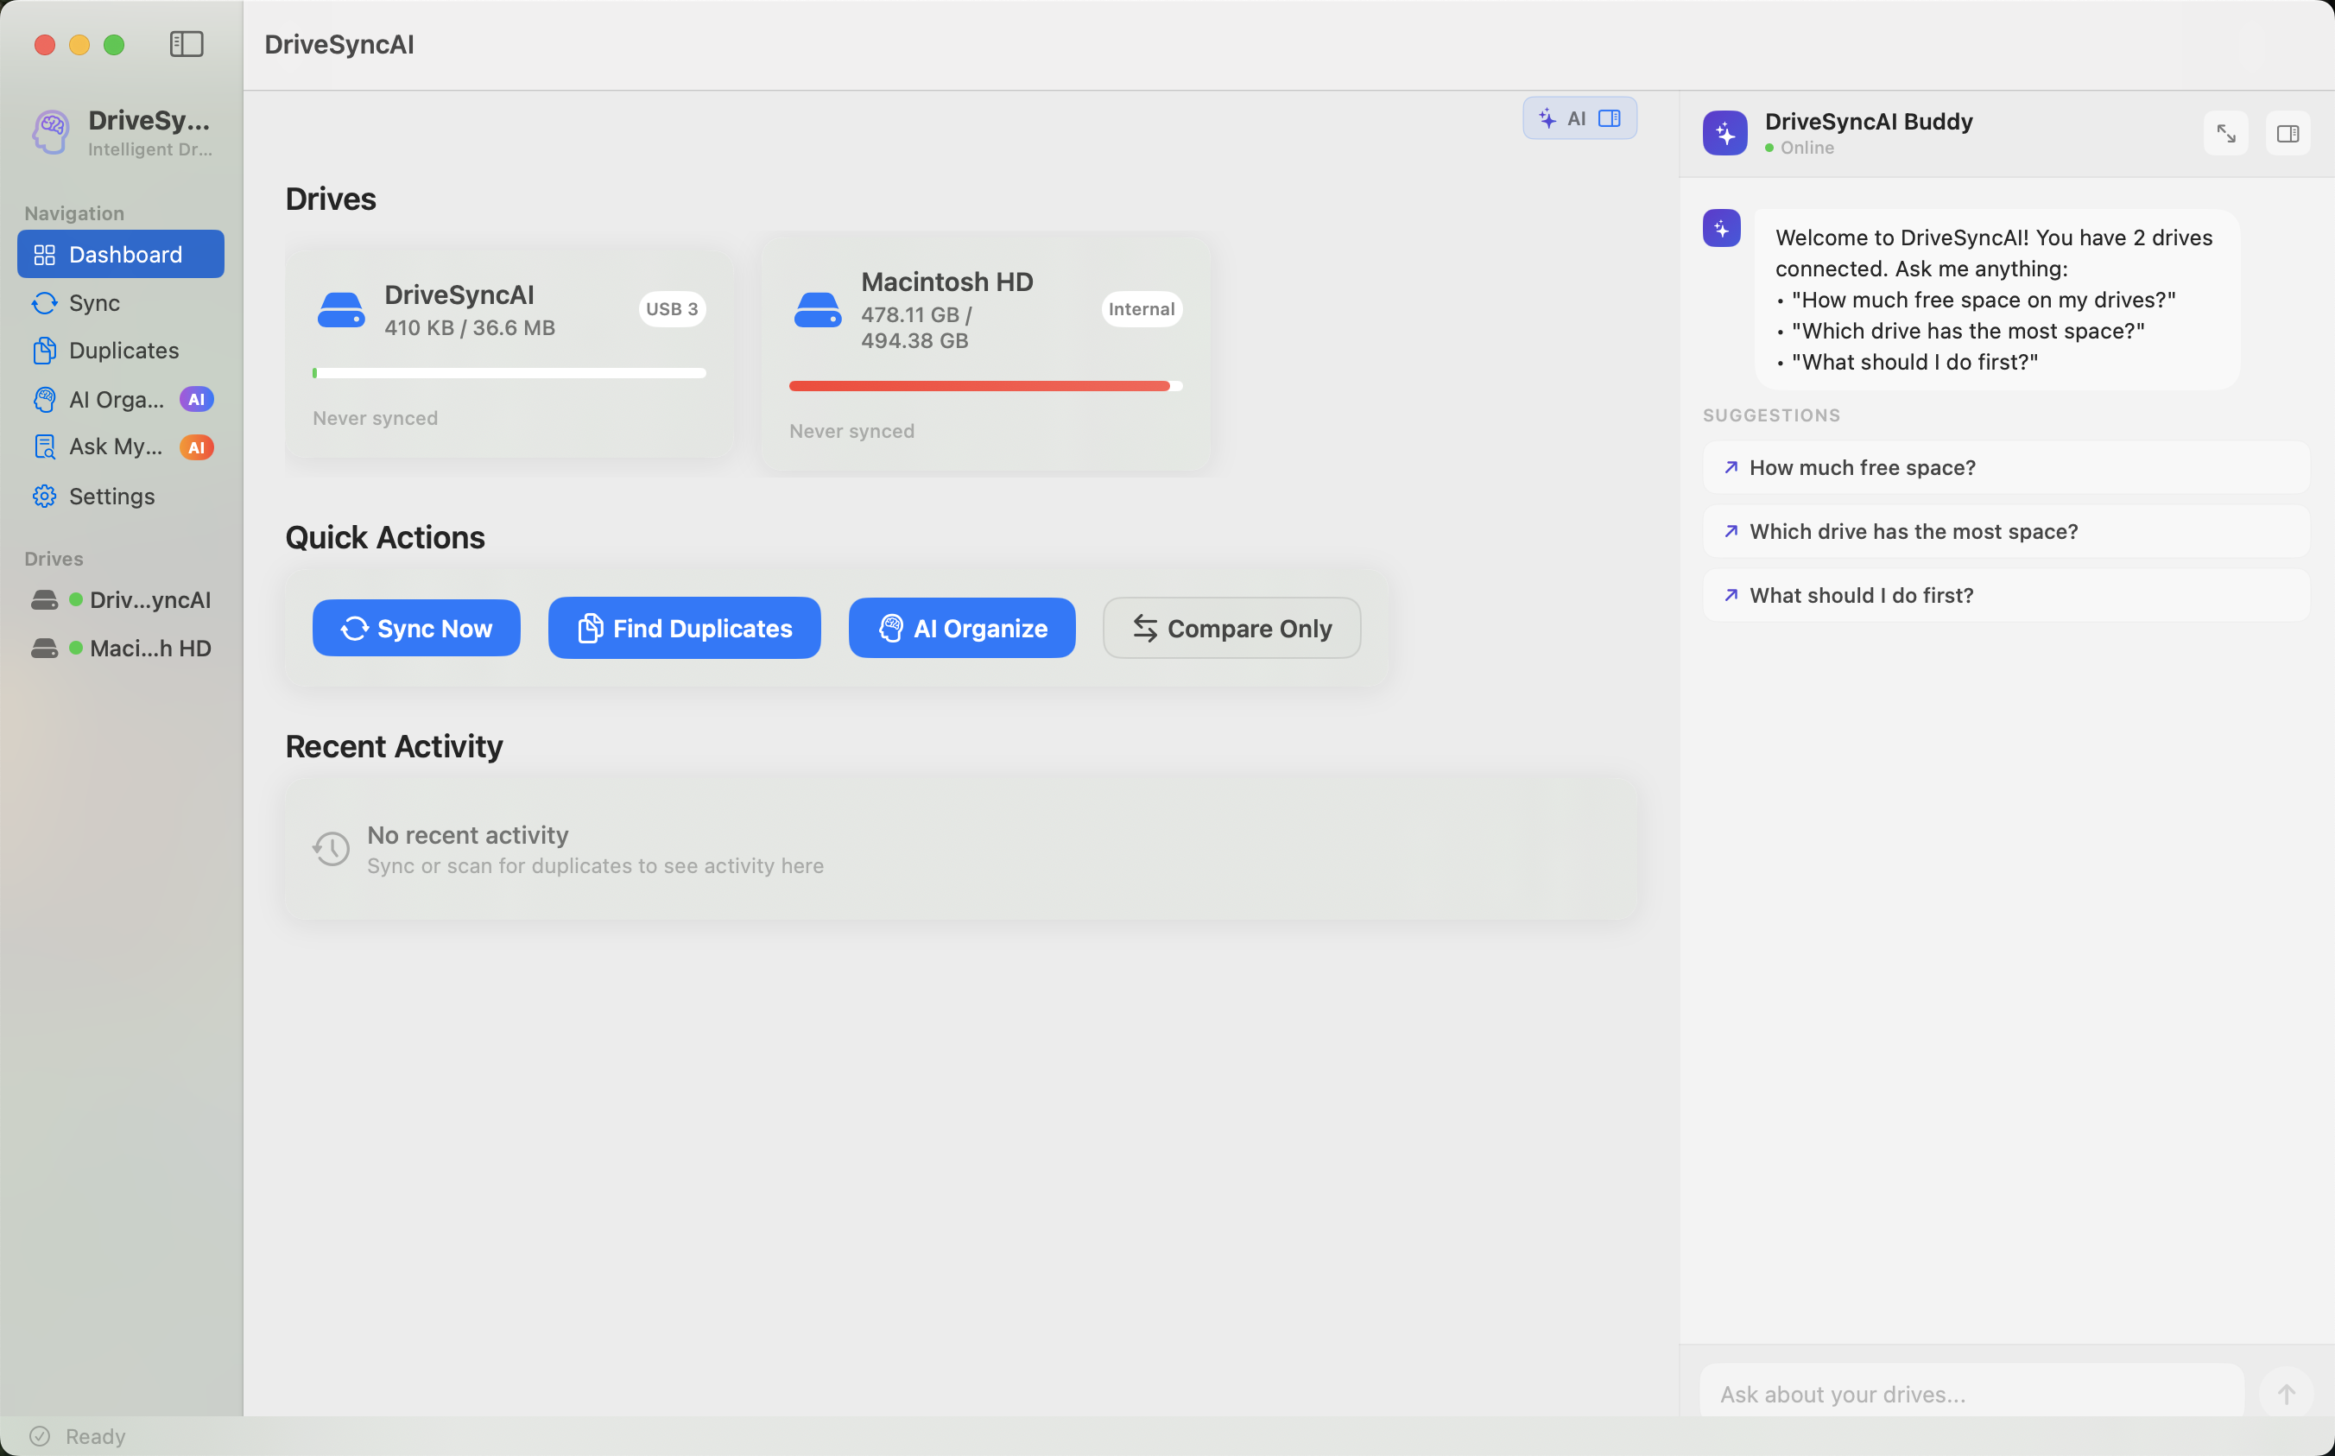2335x1456 pixels.
Task: Click the orange AI badge next to Ask My Files
Action: (196, 448)
